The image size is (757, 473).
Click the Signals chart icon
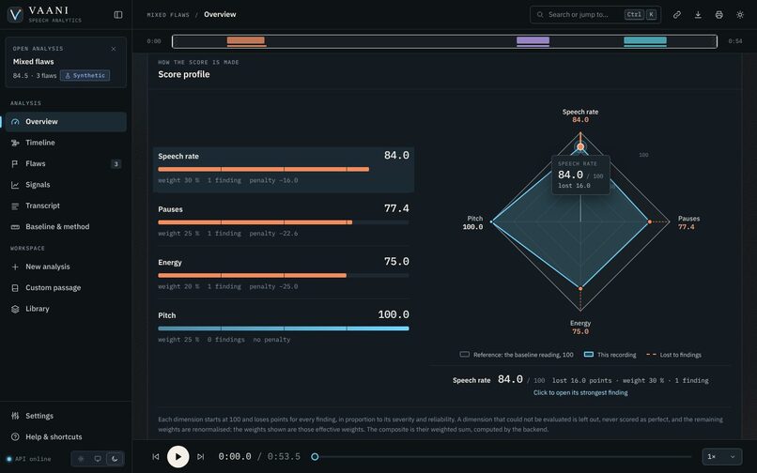[15, 185]
